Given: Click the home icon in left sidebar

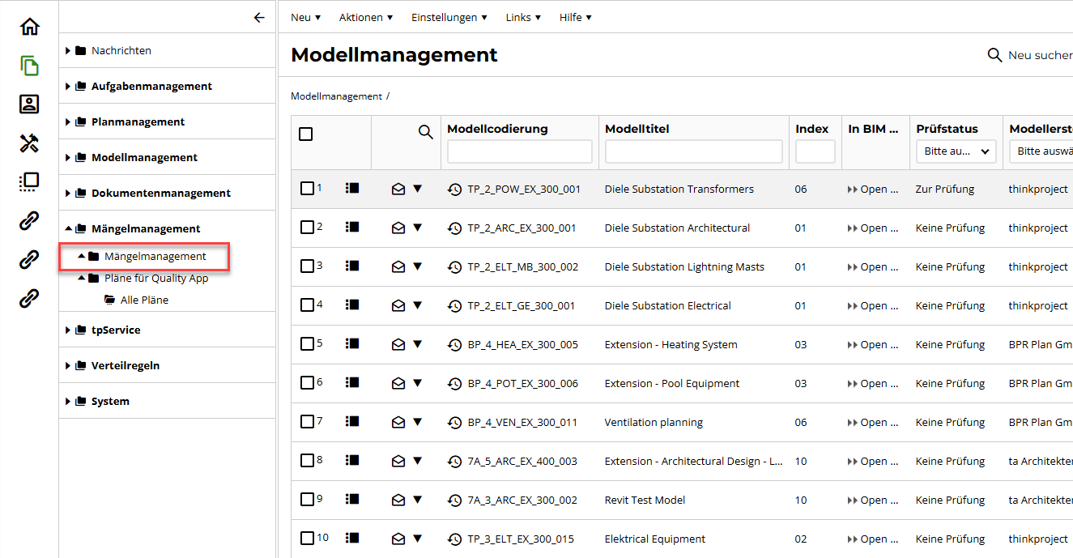Looking at the screenshot, I should coord(29,27).
